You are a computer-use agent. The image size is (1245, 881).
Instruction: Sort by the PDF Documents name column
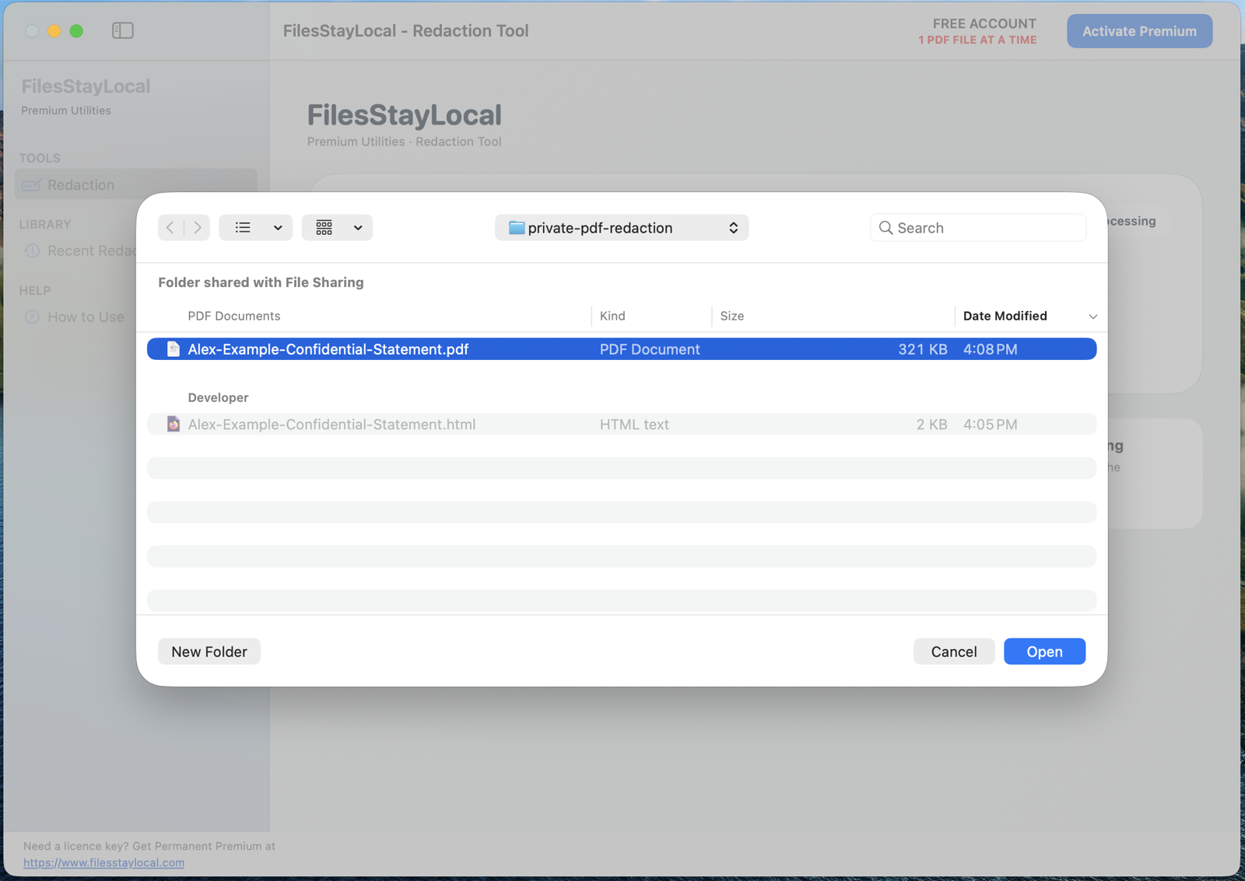(x=233, y=316)
